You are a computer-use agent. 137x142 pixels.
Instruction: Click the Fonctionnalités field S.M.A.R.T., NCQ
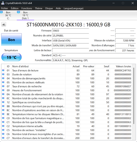[94, 60]
